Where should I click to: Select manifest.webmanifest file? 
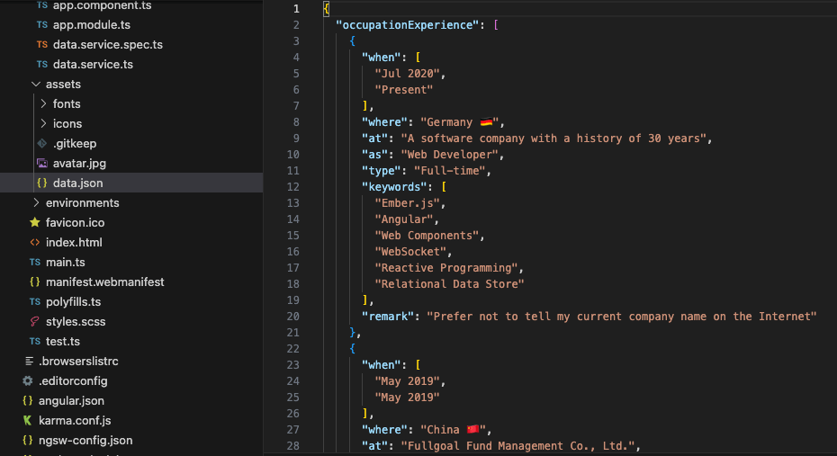pos(104,282)
